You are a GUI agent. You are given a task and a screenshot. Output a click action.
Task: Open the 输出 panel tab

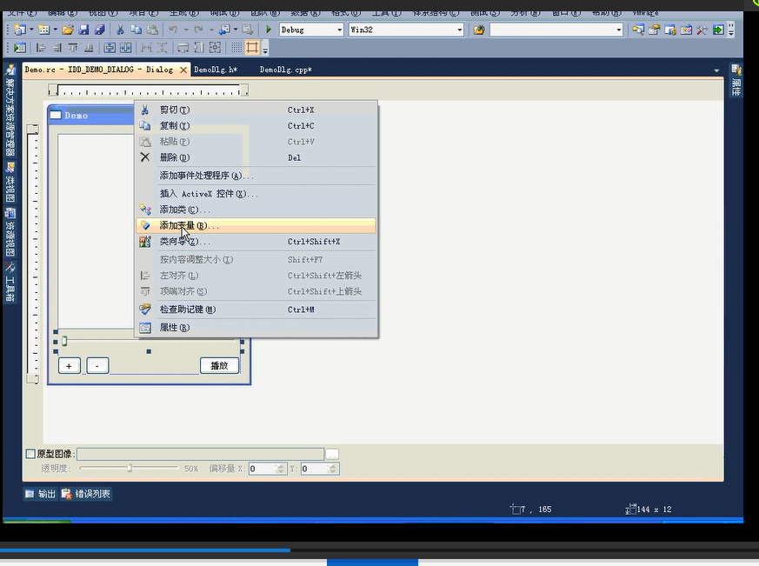point(40,494)
